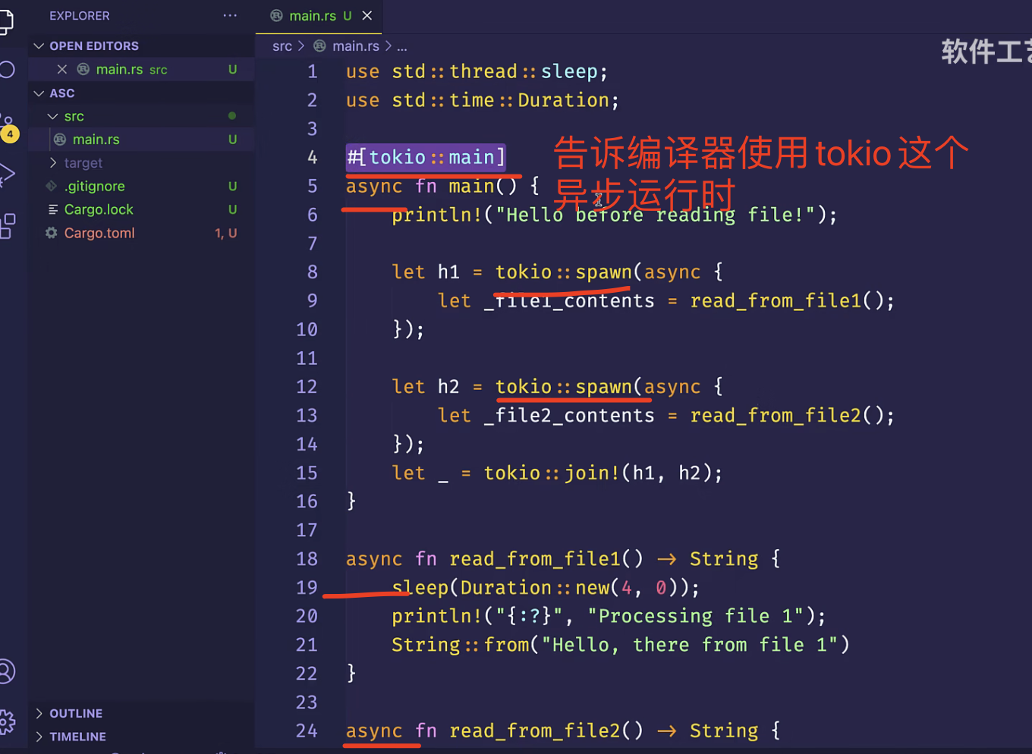This screenshot has width=1032, height=754.
Task: Open the Search view in activity bar
Action: click(8, 70)
